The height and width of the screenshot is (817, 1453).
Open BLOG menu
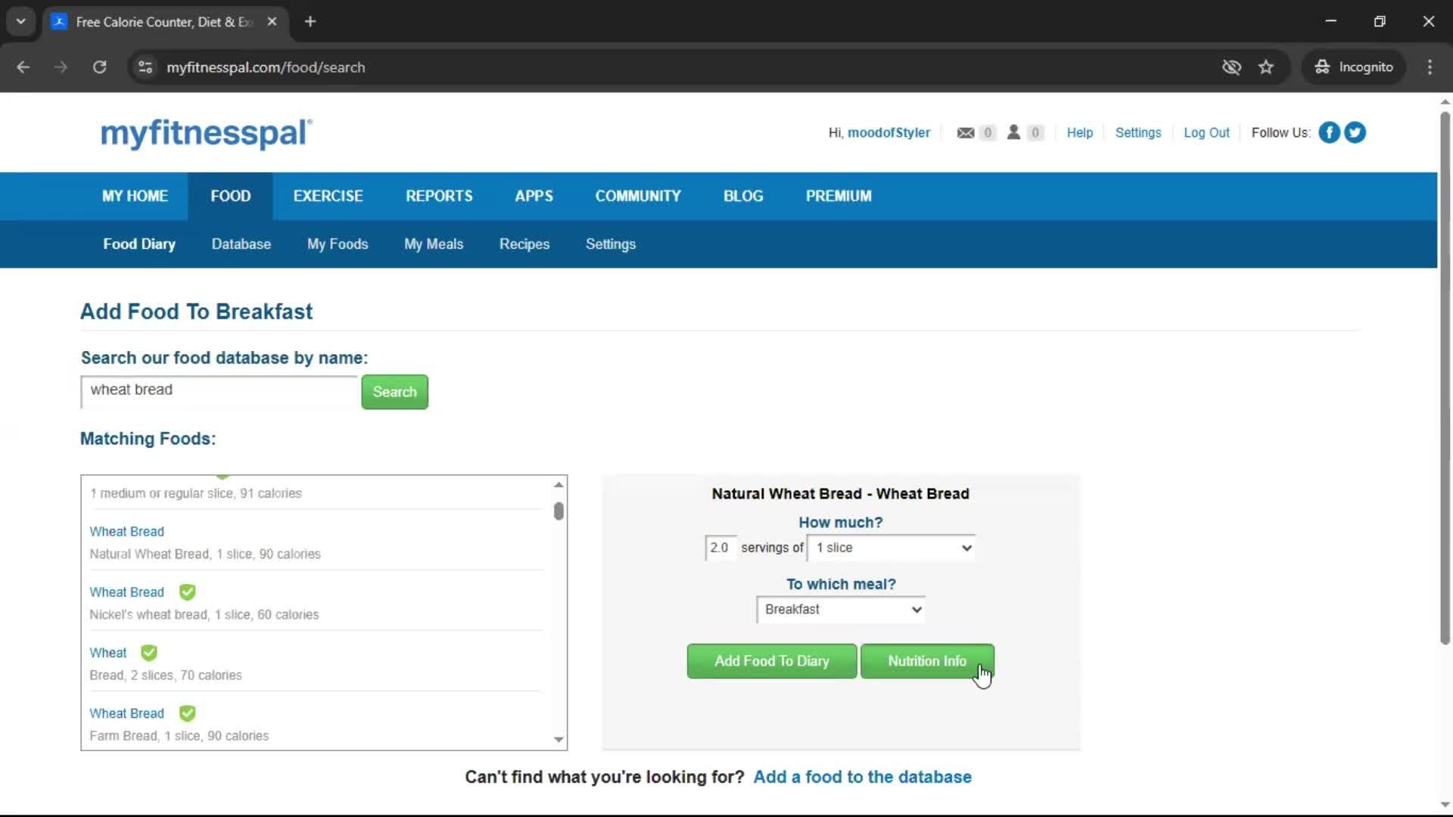(x=743, y=196)
